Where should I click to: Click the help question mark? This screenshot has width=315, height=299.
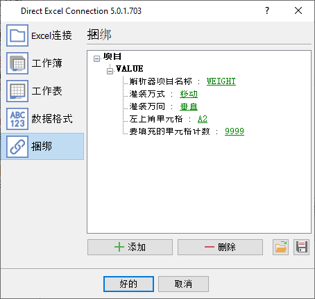click(267, 10)
